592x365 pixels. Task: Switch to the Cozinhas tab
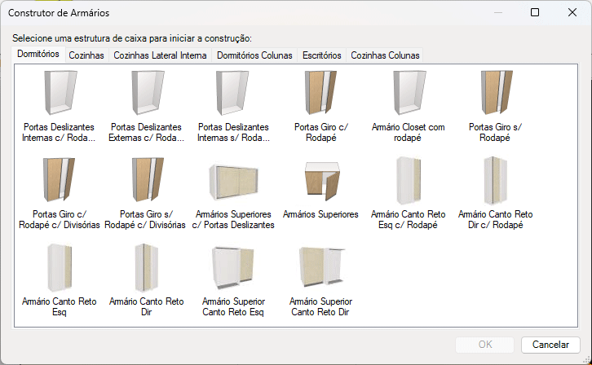86,55
